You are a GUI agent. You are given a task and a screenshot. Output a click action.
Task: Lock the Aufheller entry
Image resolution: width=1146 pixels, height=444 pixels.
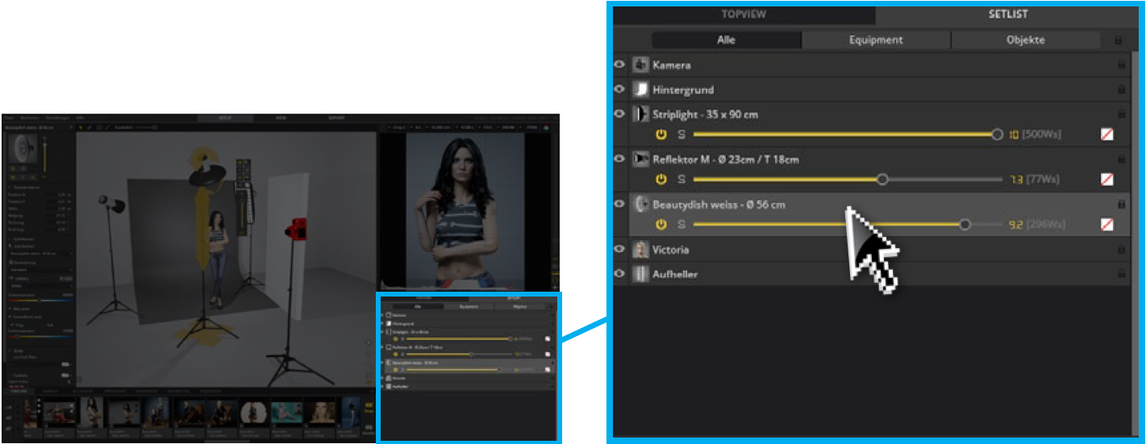click(x=1121, y=275)
